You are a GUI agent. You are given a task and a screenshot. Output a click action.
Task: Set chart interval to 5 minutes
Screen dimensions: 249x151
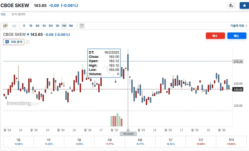click(x=24, y=26)
